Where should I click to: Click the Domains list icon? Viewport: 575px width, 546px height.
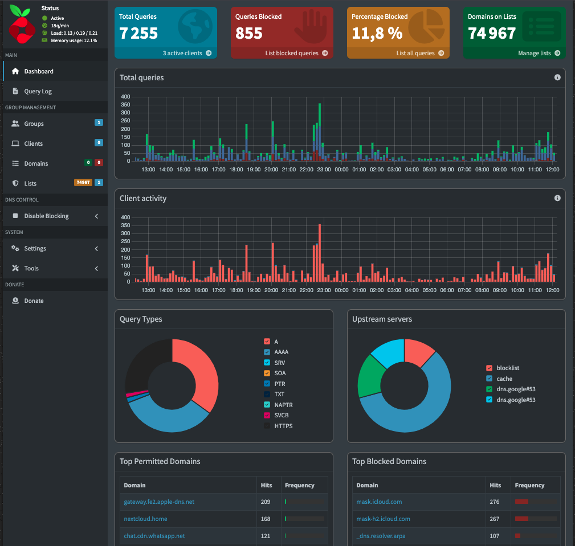pyautogui.click(x=15, y=163)
